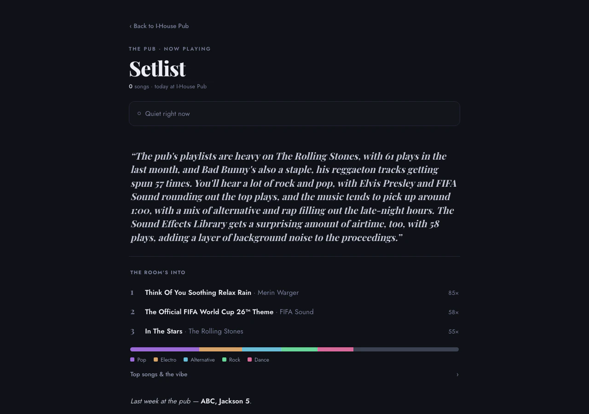The height and width of the screenshot is (414, 589).
Task: Click the purple Pop segment of genre bar
Action: pyautogui.click(x=165, y=350)
